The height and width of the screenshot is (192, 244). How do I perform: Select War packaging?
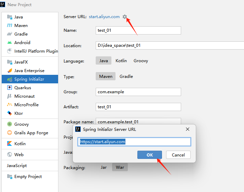pyautogui.click(x=120, y=167)
